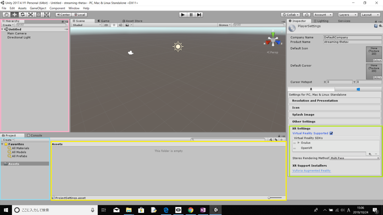Viewport: 383px width, 215px height.
Task: Open the Shaded draw mode dropdown
Action: [x=86, y=25]
